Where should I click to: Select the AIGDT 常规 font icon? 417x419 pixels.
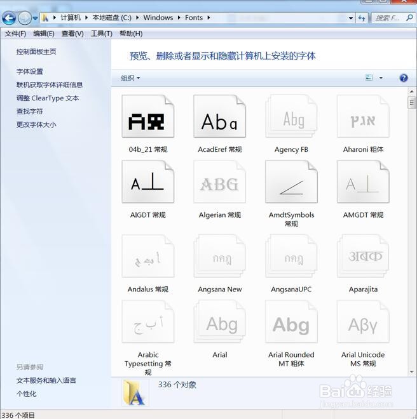[147, 182]
